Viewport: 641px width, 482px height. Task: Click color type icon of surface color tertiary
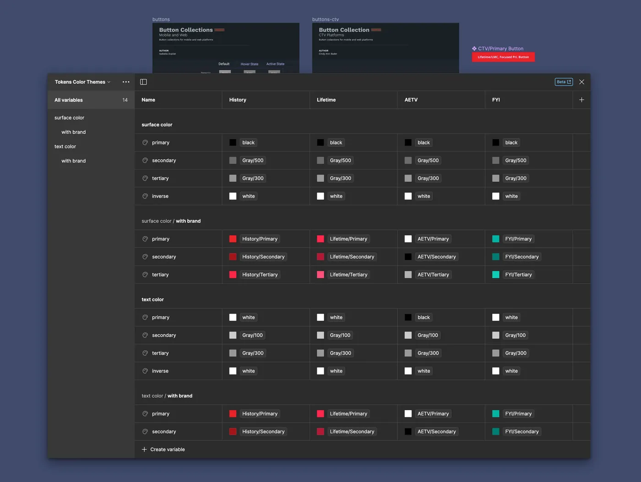[x=145, y=178]
